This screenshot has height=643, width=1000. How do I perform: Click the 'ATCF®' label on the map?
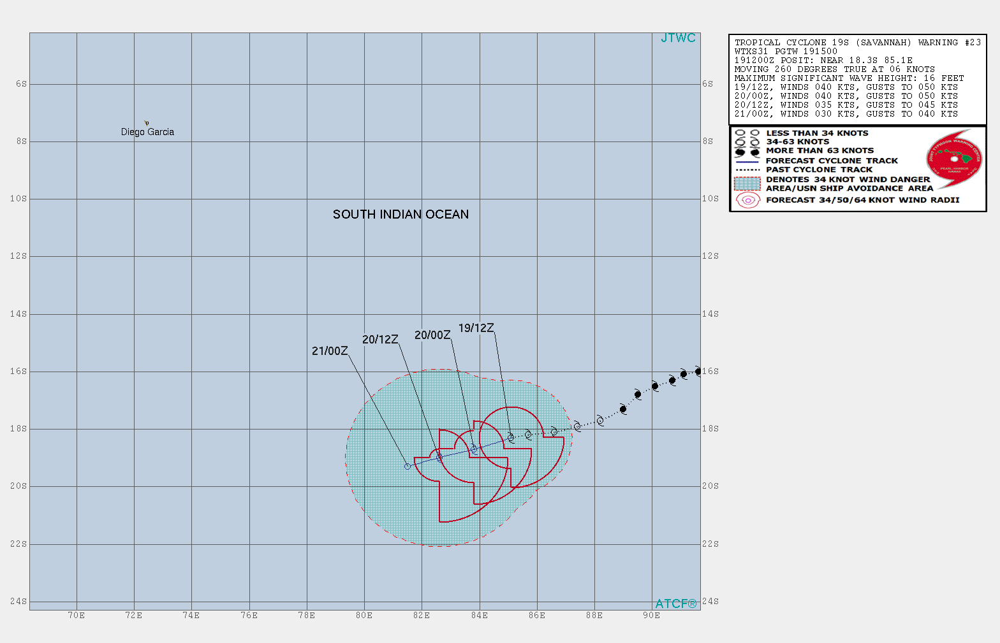[676, 603]
